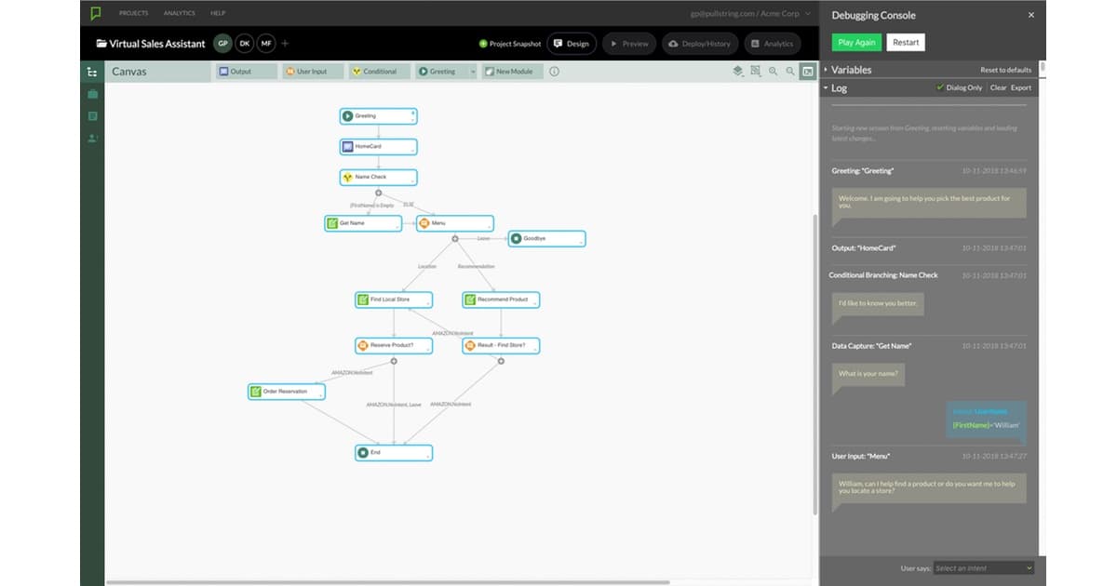Toggle the debugging console panel icon
Viewport: 1117px width, 586px height.
808,71
